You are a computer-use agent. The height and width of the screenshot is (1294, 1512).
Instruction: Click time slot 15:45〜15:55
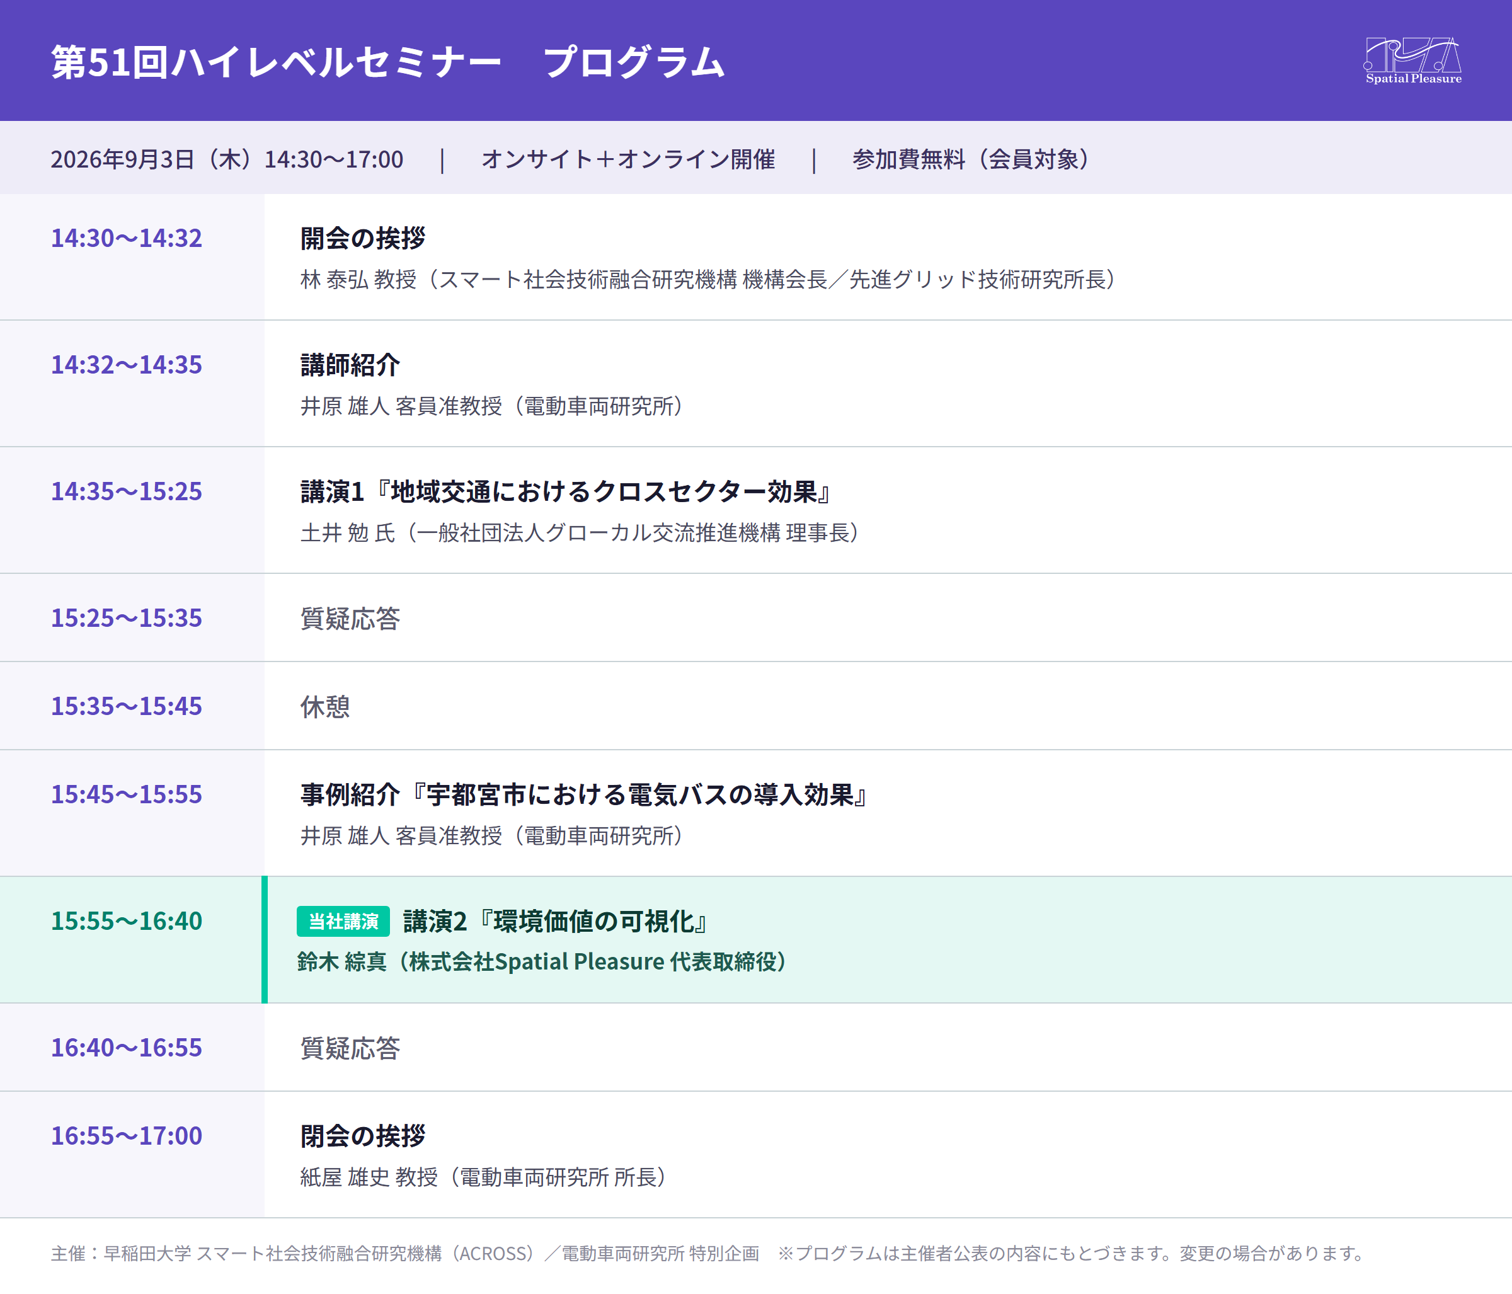click(x=126, y=794)
